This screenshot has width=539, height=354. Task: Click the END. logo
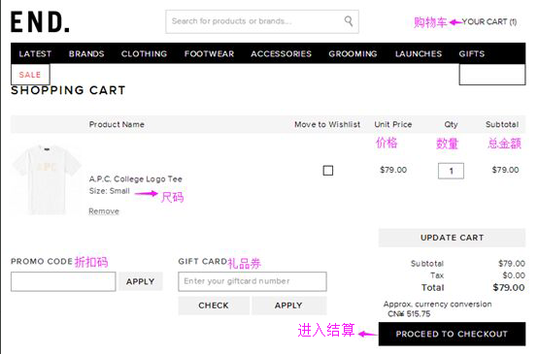click(40, 22)
